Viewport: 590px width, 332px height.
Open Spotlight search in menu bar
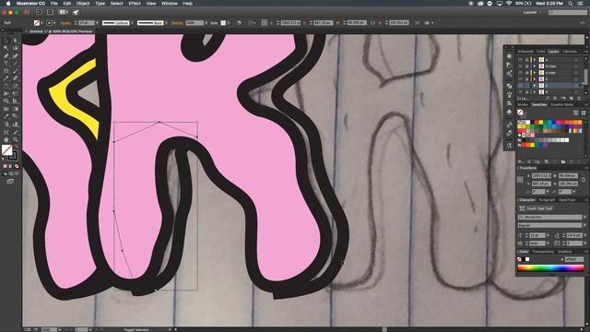click(571, 4)
